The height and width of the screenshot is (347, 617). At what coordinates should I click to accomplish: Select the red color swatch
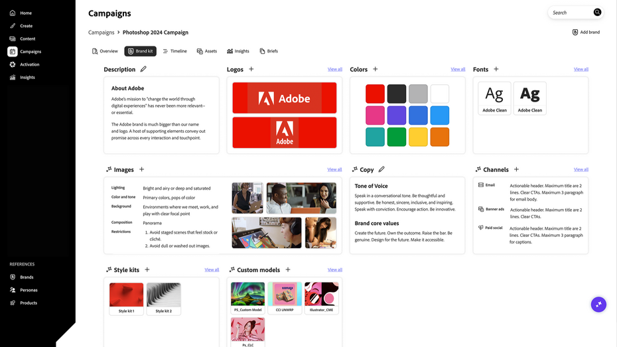(x=375, y=94)
